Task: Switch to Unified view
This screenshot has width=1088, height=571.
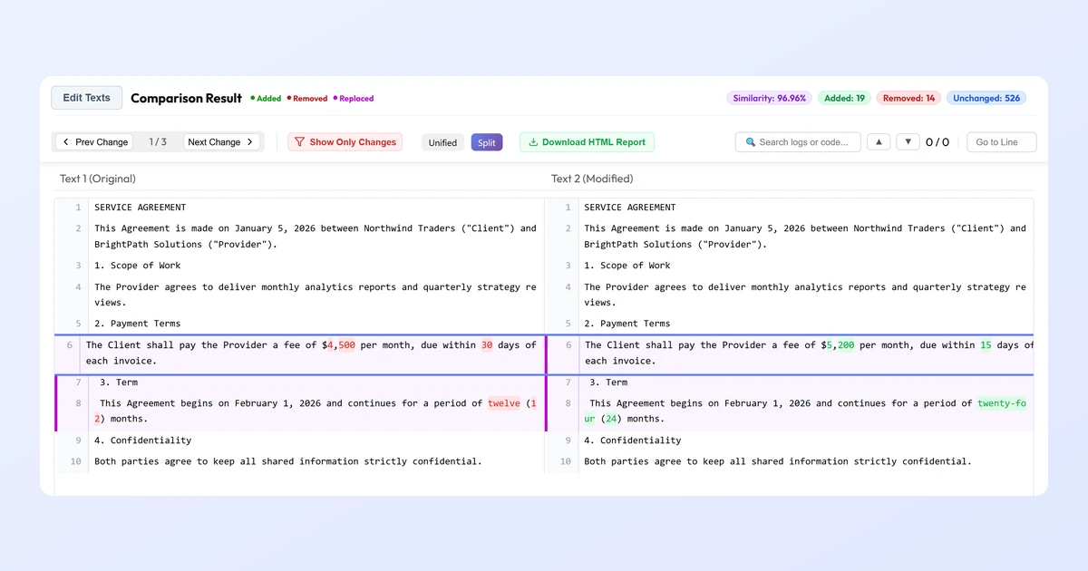Action: point(442,143)
